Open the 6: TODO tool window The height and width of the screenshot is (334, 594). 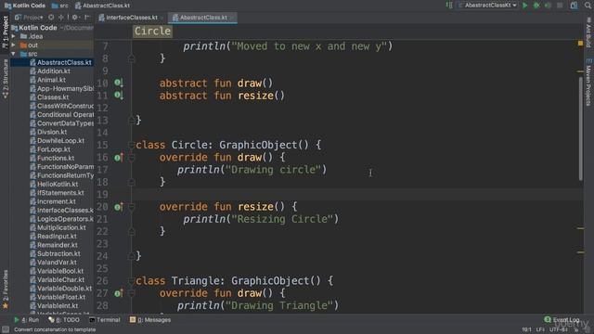[64, 320]
